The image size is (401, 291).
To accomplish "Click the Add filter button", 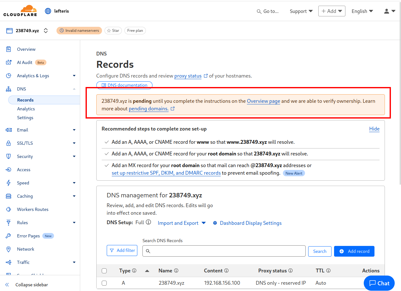I will tap(122, 250).
